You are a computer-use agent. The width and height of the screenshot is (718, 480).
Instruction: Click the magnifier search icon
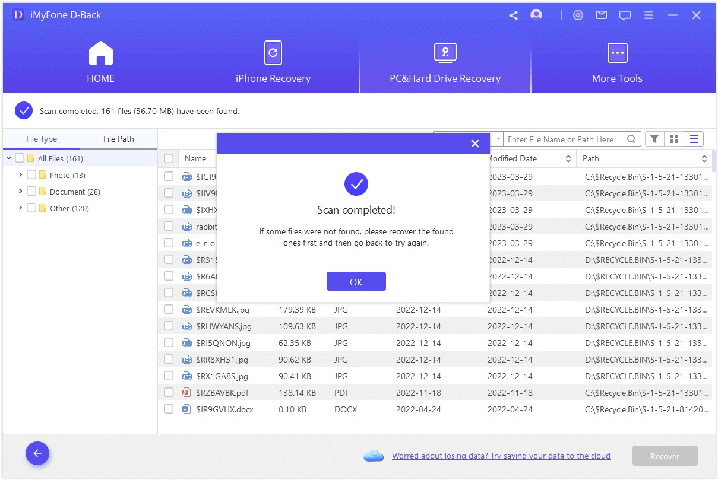[x=631, y=139]
